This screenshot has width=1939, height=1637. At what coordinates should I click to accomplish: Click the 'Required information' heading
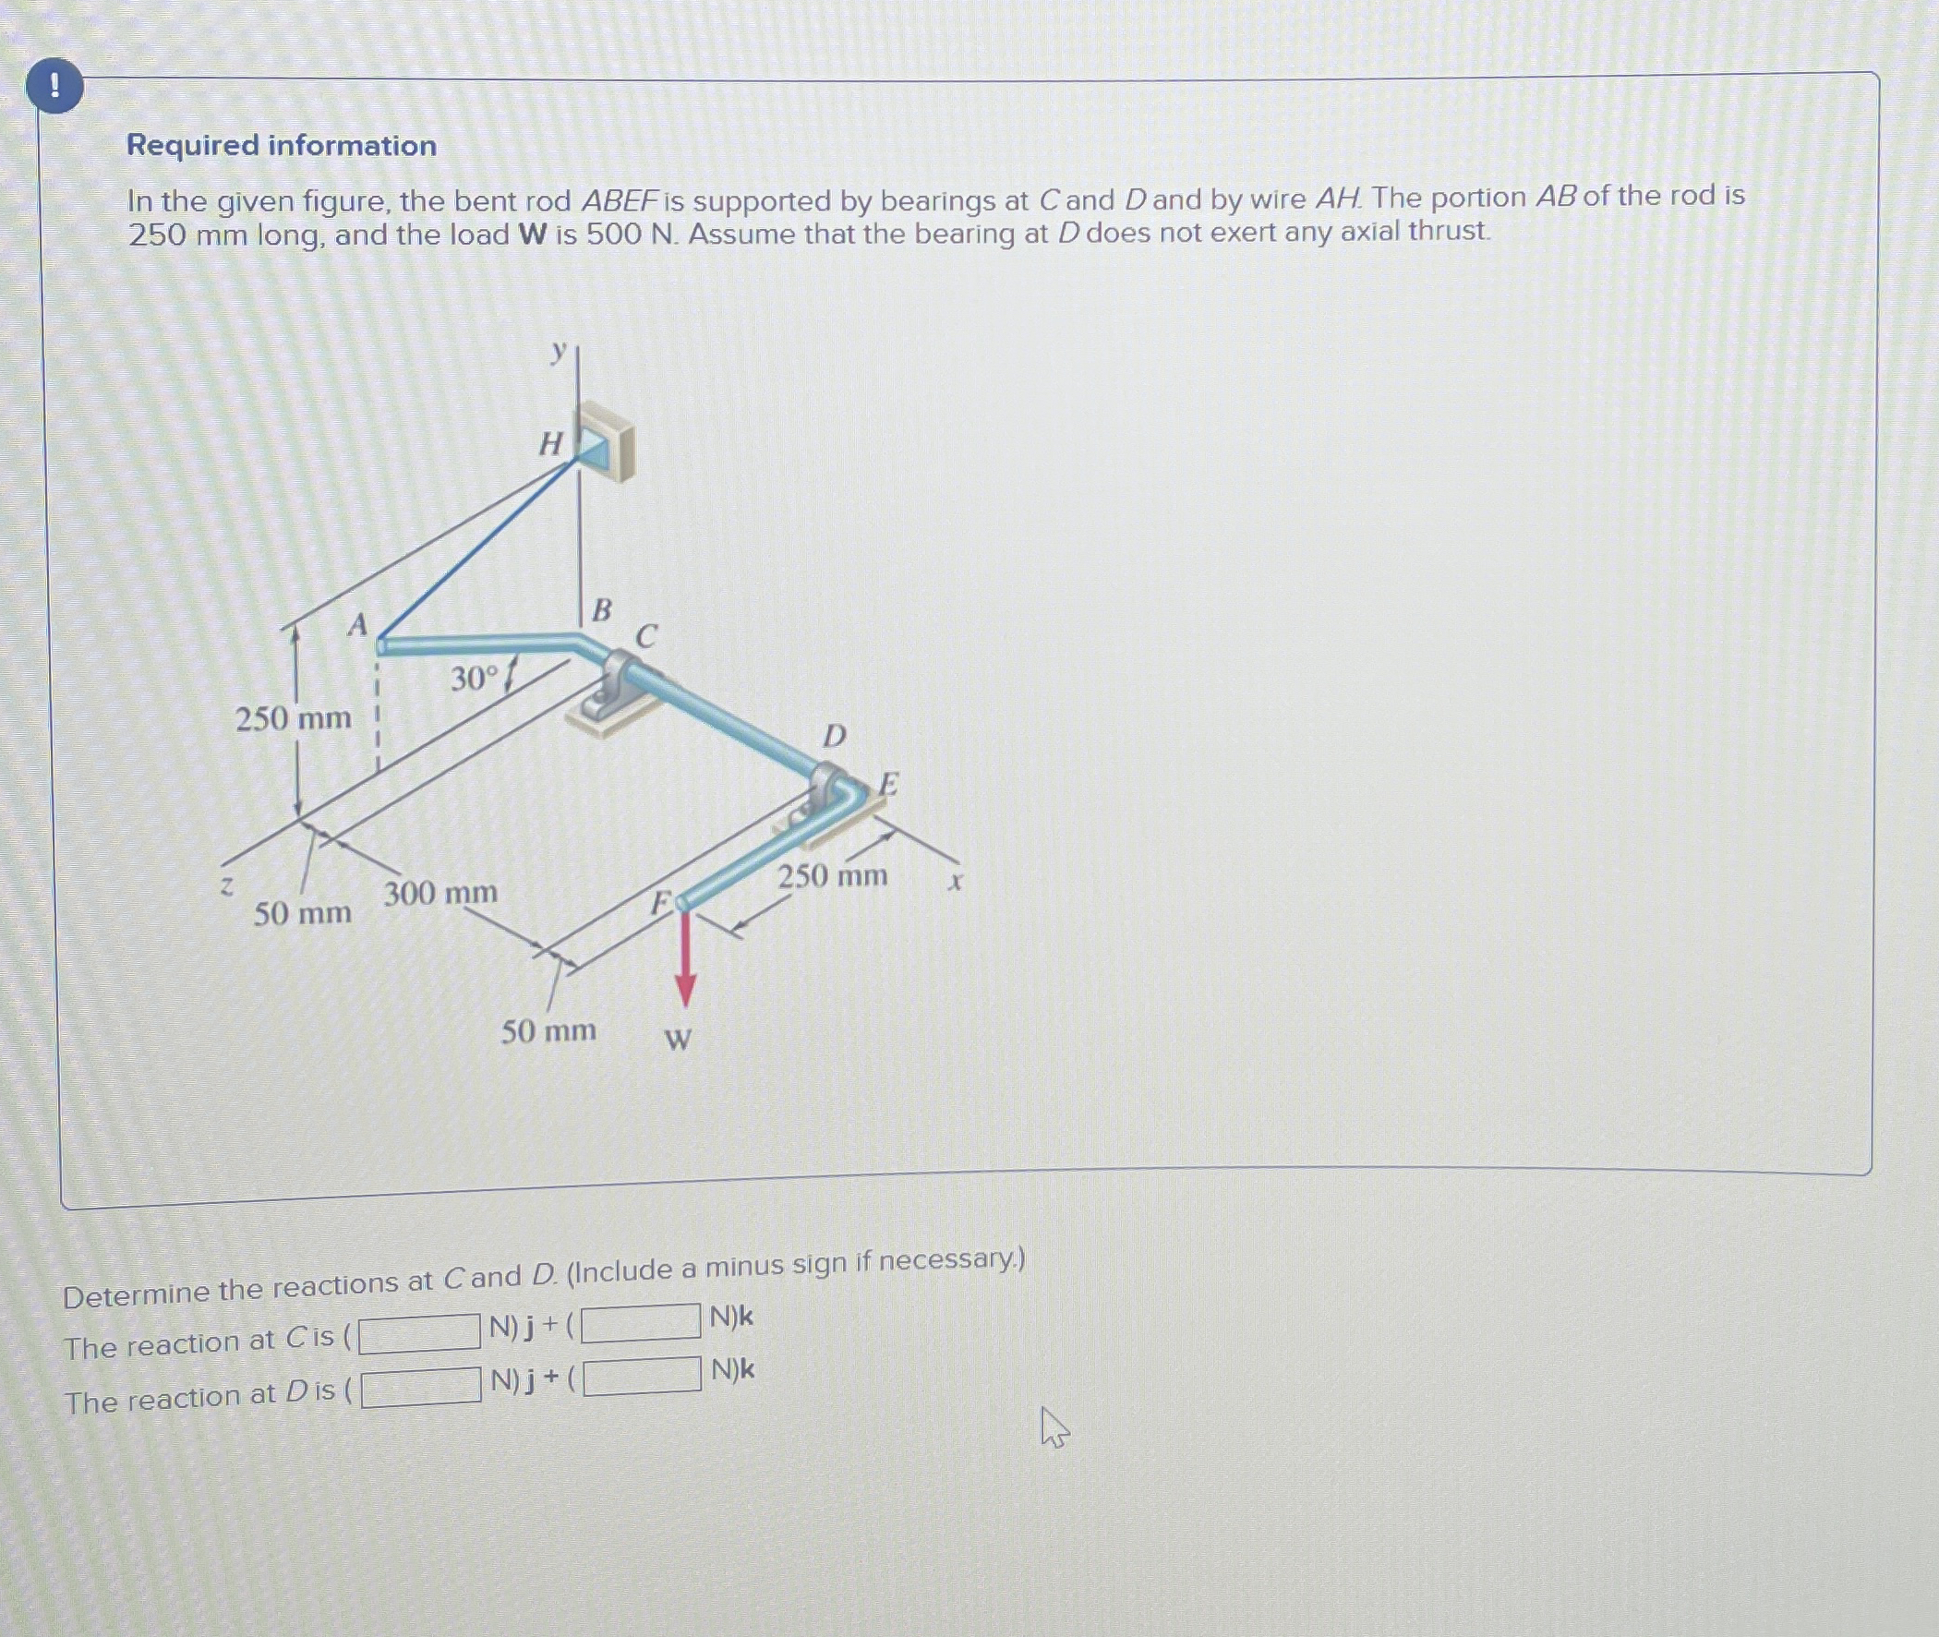coord(282,146)
